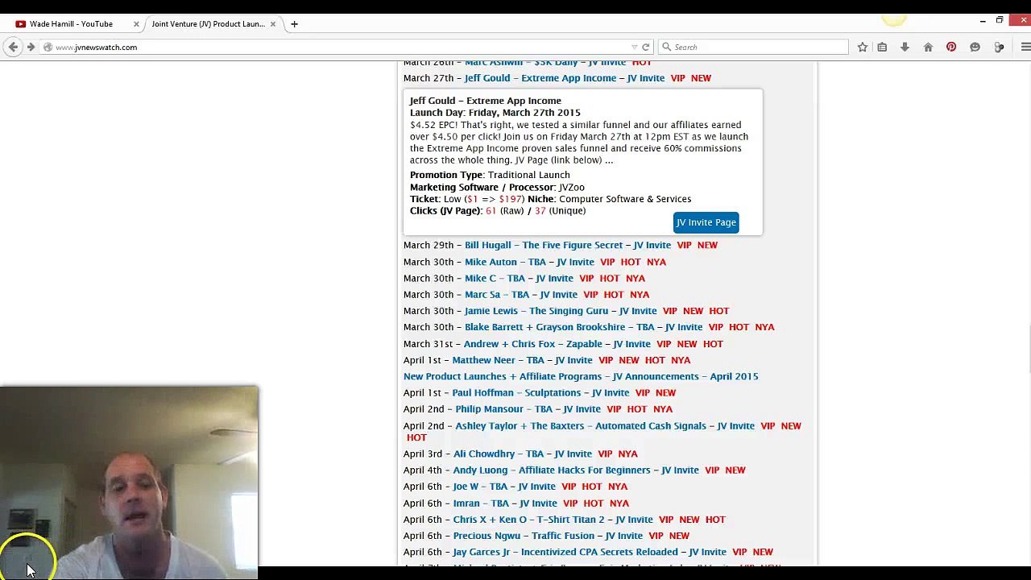Open the Ali Chowdhry – TBA link
This screenshot has width=1031, height=580.
click(499, 454)
